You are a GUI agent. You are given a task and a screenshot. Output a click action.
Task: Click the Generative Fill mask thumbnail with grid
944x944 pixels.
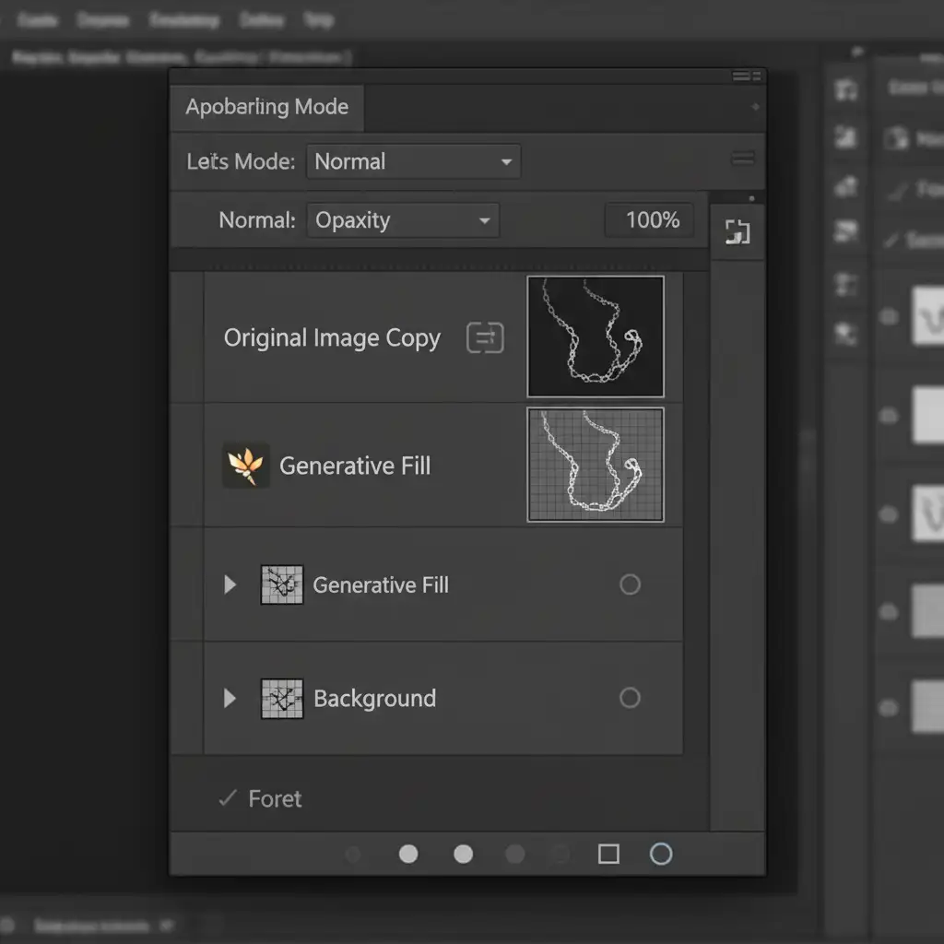[x=596, y=465]
